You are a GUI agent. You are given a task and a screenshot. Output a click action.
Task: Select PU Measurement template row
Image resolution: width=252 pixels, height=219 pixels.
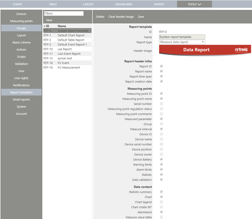[68, 68]
